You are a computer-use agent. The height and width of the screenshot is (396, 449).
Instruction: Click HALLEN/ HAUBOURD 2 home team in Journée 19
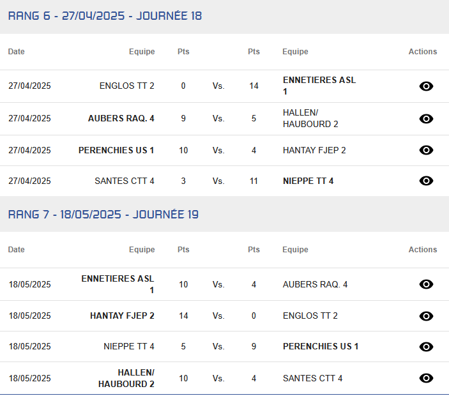pyautogui.click(x=126, y=378)
